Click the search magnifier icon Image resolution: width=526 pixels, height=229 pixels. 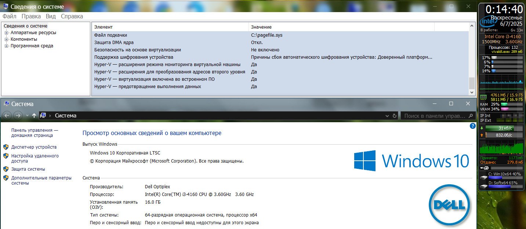[471, 116]
